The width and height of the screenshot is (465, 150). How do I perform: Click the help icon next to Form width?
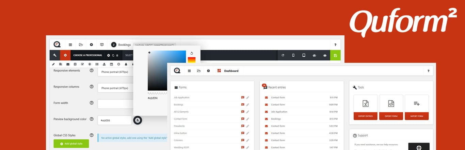pyautogui.click(x=92, y=103)
